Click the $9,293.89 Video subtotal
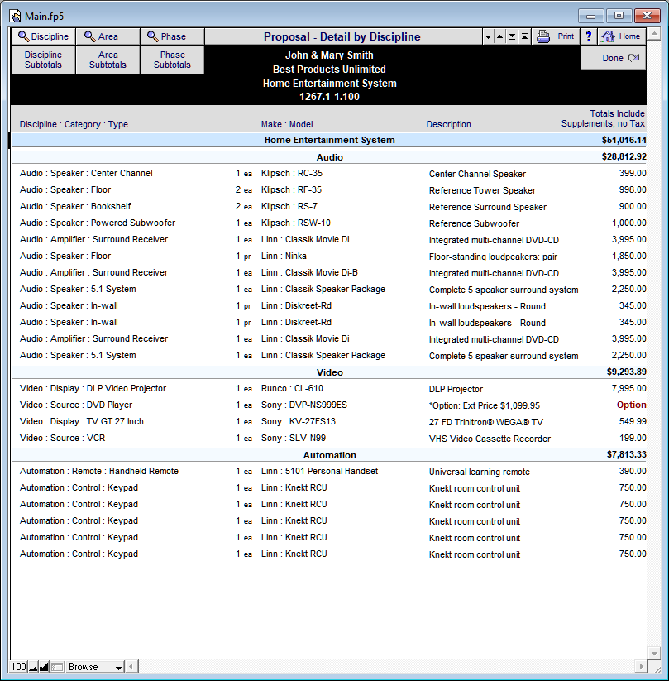The height and width of the screenshot is (681, 669). pyautogui.click(x=627, y=372)
